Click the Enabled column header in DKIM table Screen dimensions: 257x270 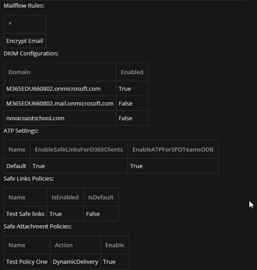132,72
